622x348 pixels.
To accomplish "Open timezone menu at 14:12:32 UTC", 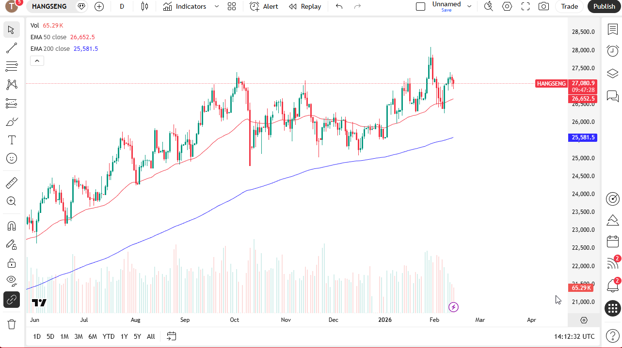I will [x=574, y=336].
